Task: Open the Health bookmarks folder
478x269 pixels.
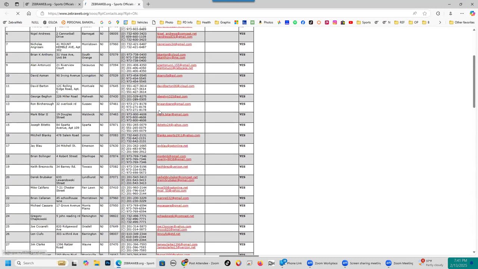Action: 204,22
